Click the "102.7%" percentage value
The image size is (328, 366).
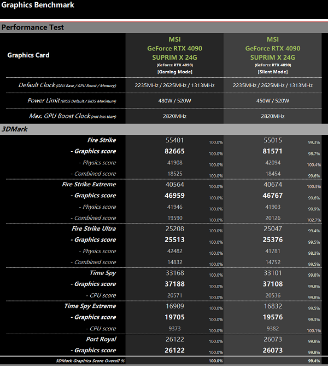click(x=314, y=220)
